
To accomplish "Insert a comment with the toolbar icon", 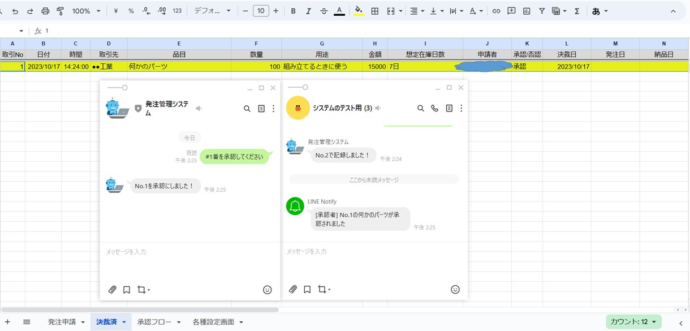I will pyautogui.click(x=511, y=11).
